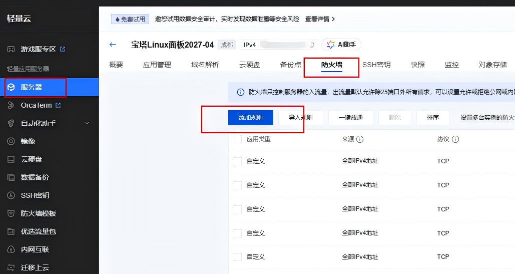Image resolution: width=515 pixels, height=274 pixels.
Task: Open the 快照 tab
Action: [418, 65]
